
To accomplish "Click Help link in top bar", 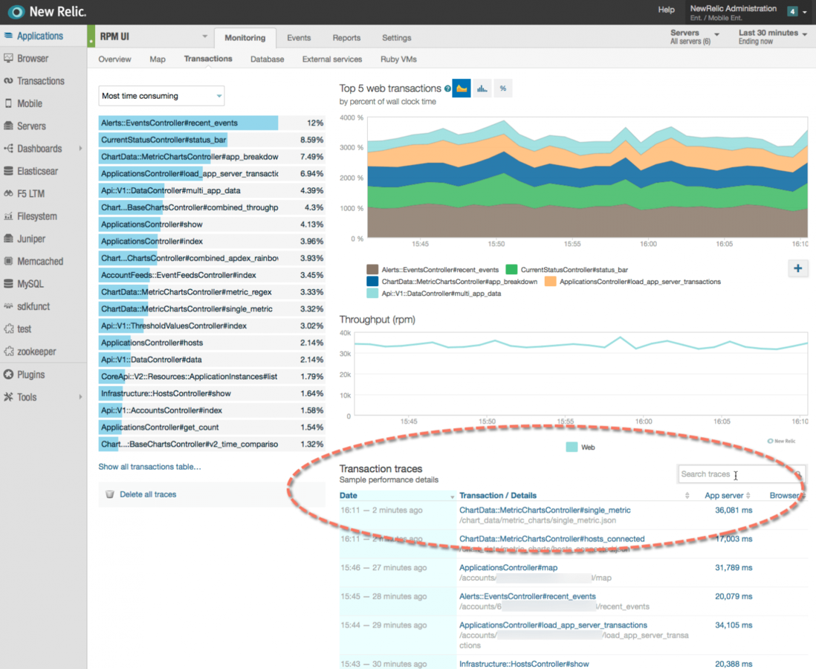I will point(666,10).
